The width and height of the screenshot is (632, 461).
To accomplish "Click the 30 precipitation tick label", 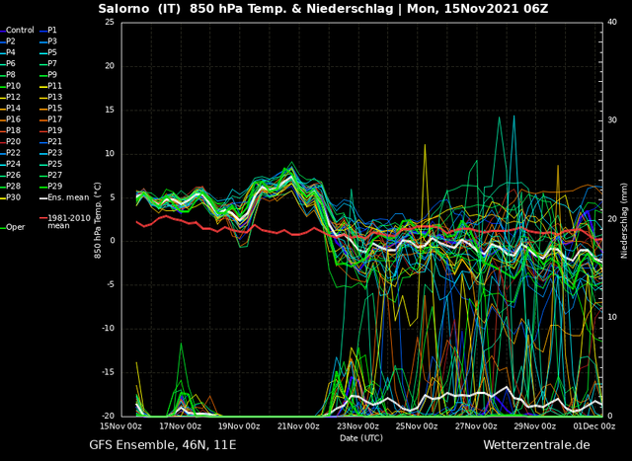I will click(612, 120).
